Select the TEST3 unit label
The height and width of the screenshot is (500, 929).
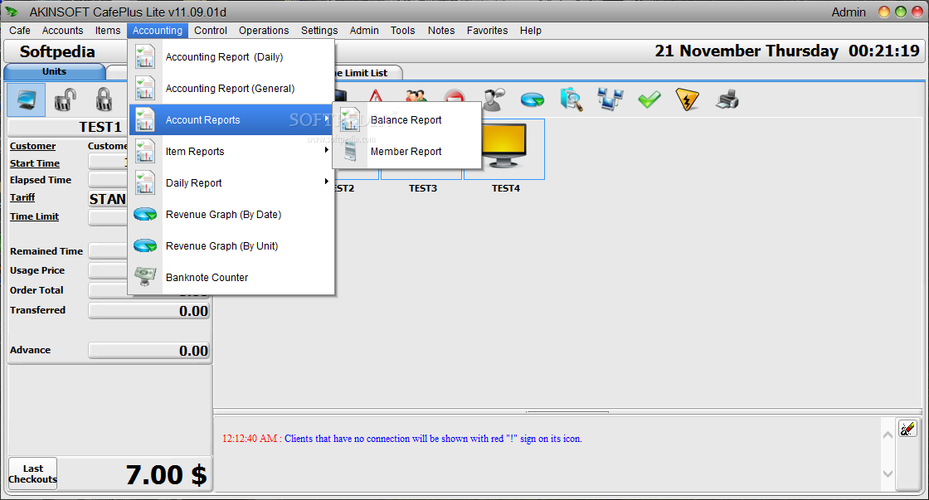click(x=422, y=187)
